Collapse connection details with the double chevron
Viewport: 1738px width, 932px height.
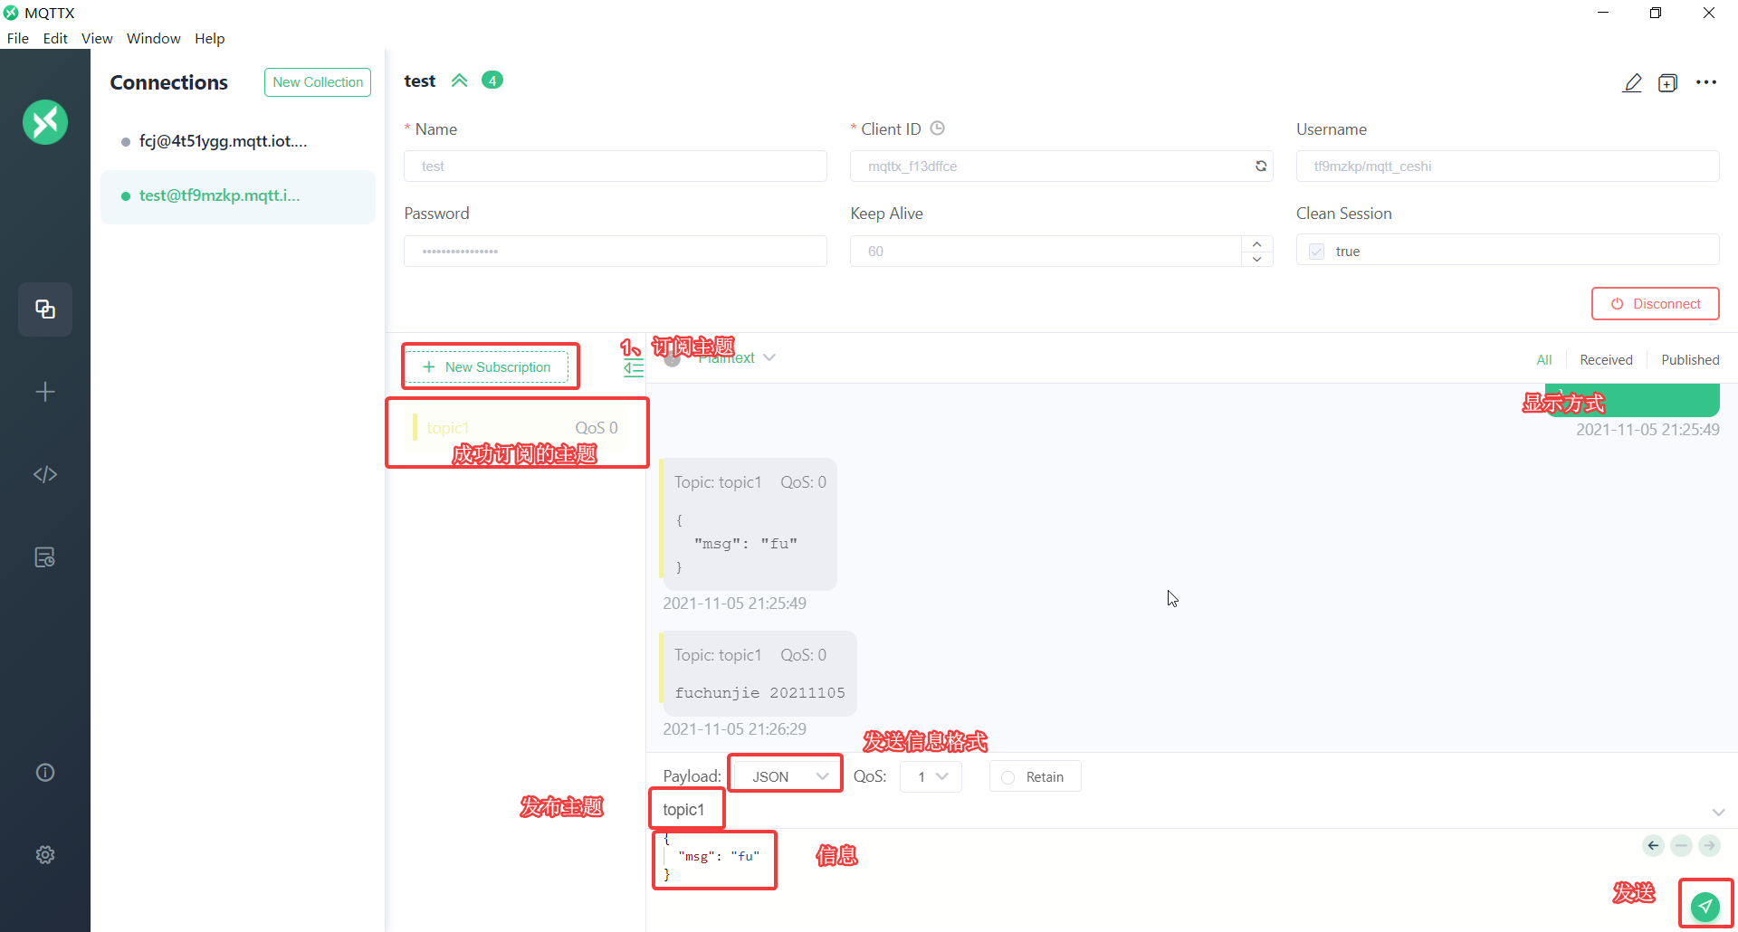pyautogui.click(x=460, y=81)
